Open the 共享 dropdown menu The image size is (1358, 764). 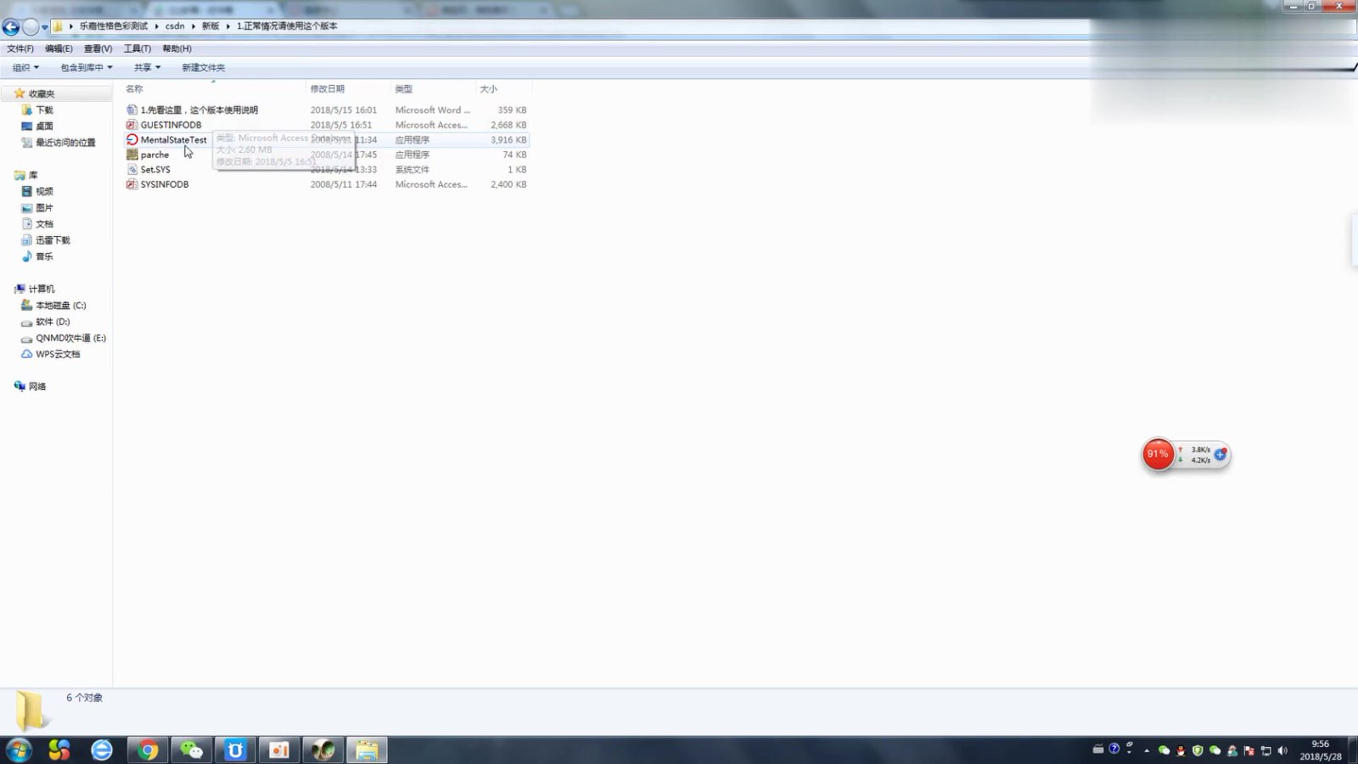[147, 68]
